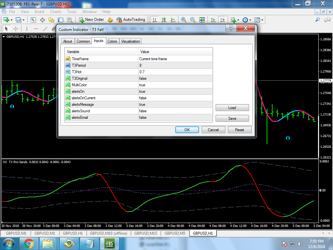The height and width of the screenshot is (250, 333).
Task: Zoom out on the chart
Action: coord(193,20)
